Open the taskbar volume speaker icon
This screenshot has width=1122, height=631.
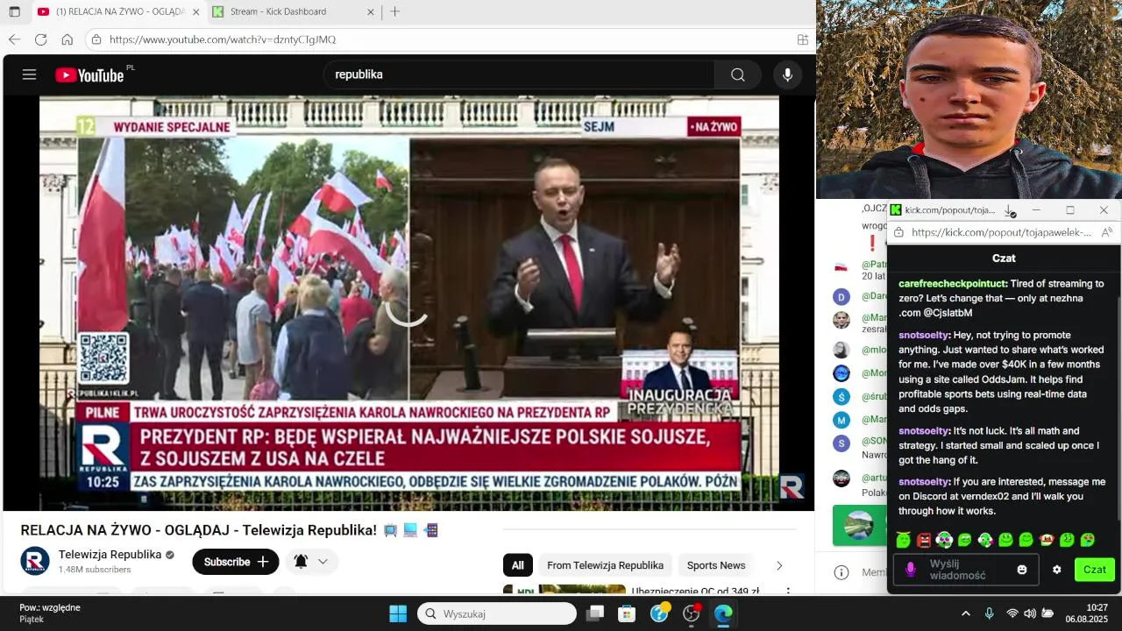pyautogui.click(x=1030, y=613)
